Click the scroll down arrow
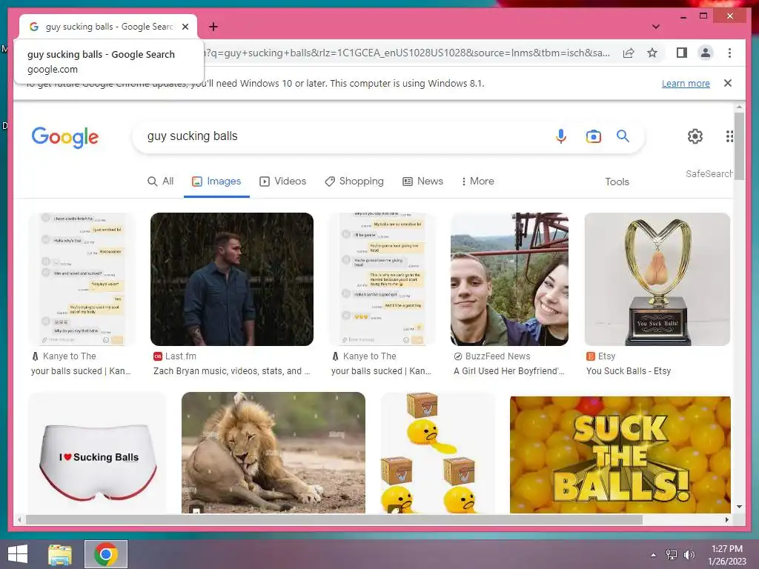 click(739, 507)
